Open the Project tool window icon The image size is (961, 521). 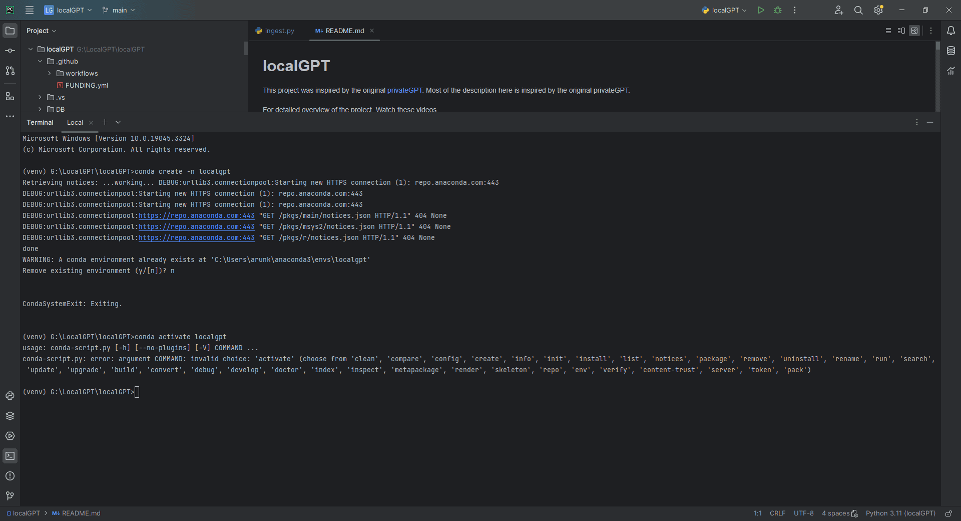[10, 31]
